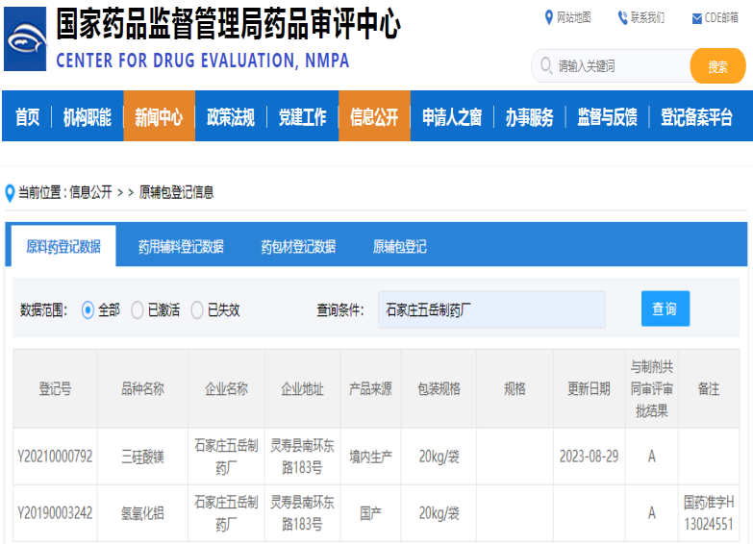
Task: Click the 国产 source cell
Action: [x=370, y=513]
